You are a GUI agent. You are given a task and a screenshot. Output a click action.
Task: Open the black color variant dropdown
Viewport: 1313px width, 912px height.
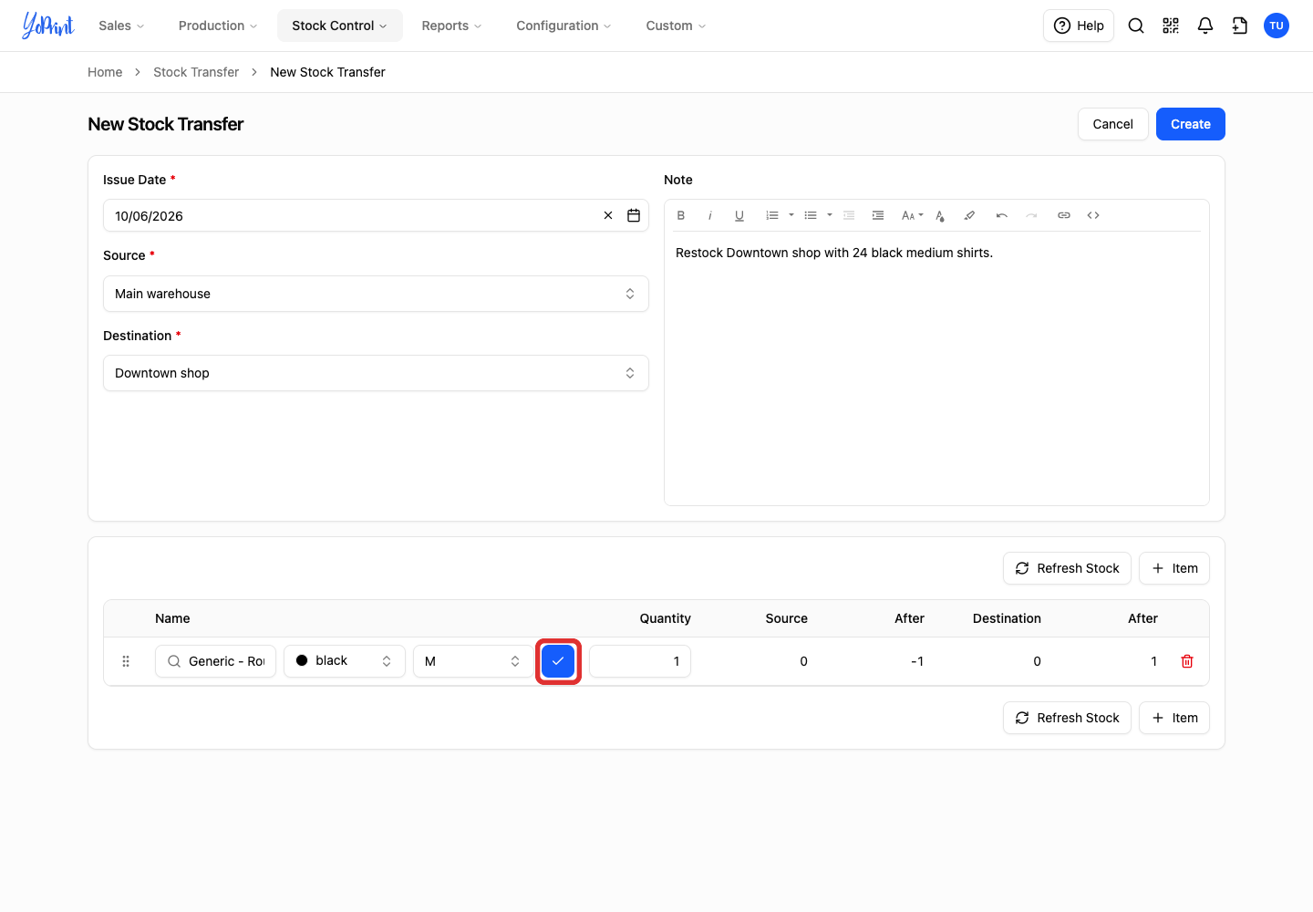click(345, 661)
